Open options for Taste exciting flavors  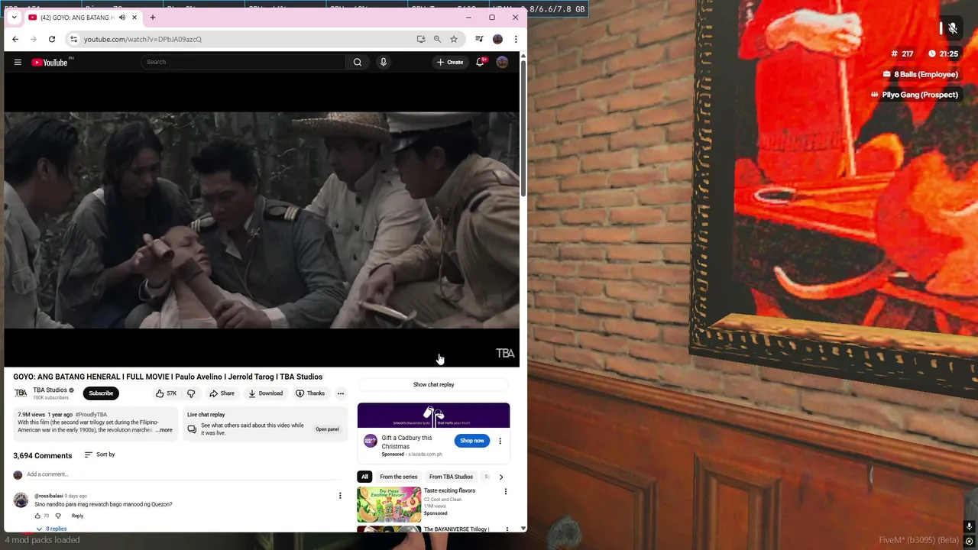pos(505,491)
